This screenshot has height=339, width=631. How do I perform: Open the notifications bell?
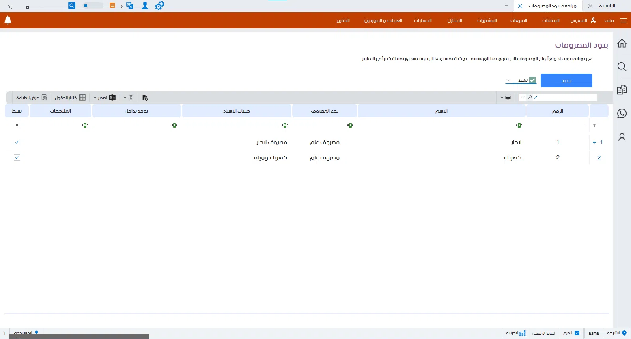(x=8, y=20)
